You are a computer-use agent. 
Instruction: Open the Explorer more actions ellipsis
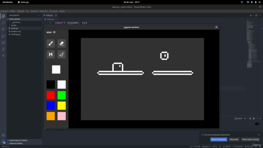pos(38,15)
